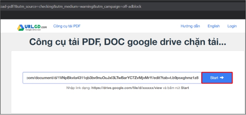The width and height of the screenshot is (246, 115).
Task: Open the Hướng dẫn page
Action: [x=190, y=26]
